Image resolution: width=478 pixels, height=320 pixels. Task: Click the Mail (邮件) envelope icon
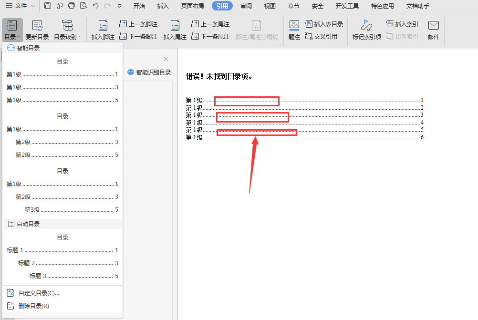(433, 25)
